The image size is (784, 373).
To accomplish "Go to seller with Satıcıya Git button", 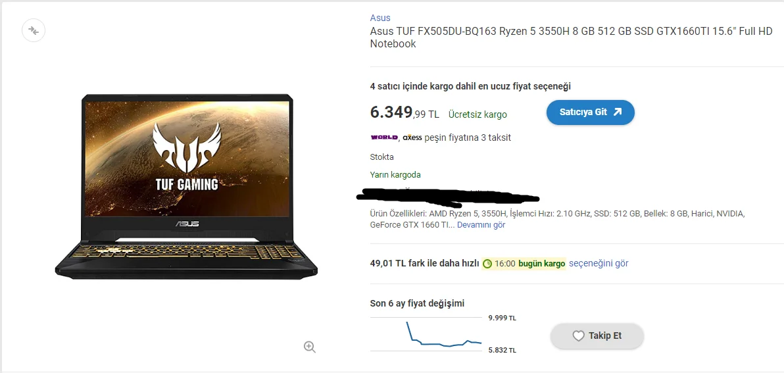I will (x=591, y=112).
